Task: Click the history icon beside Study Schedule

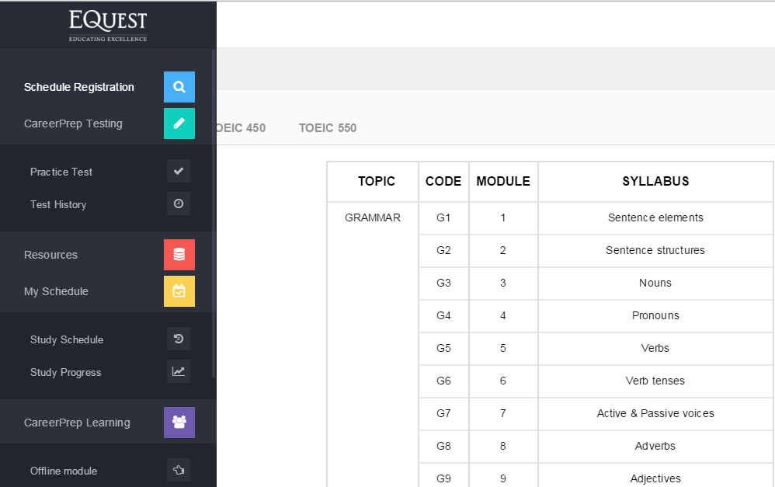Action: pyautogui.click(x=179, y=339)
